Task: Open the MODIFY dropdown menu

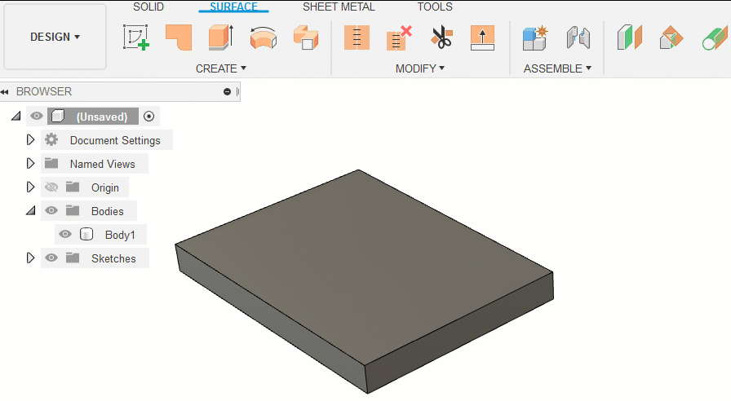Action: 420,68
